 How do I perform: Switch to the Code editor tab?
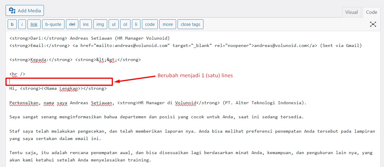[x=372, y=12]
